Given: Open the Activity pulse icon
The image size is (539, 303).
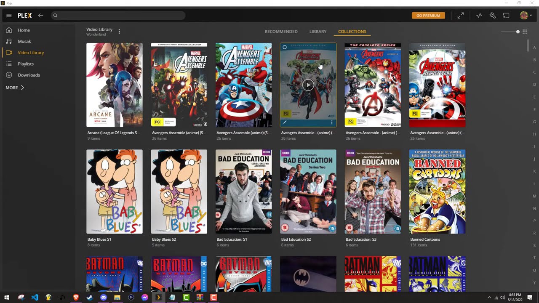Looking at the screenshot, I should tap(479, 16).
